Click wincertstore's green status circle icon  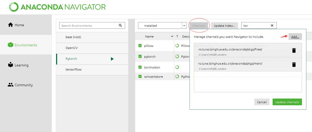tap(177, 76)
